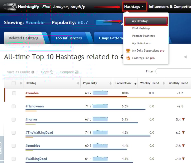
Task: Check the #Halloween row checkbox
Action: 14,106
